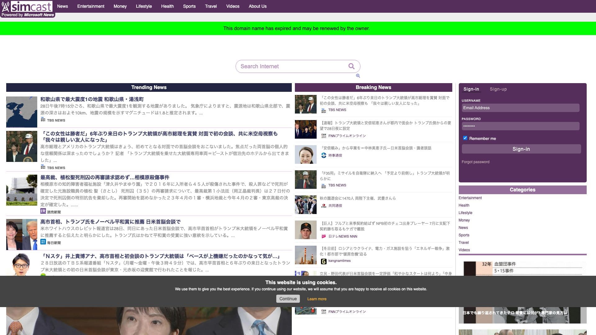596x335 pixels.
Task: Click the small zoom icon below search bar
Action: pos(358,76)
